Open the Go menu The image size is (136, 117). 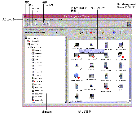point(51,19)
